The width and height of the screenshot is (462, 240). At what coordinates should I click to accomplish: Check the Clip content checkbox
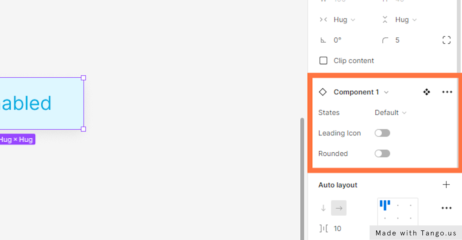[323, 61]
